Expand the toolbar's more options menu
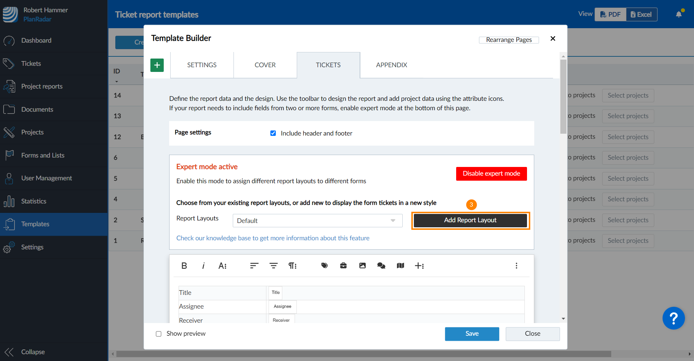Screen dimensions: 694x361 (516, 266)
